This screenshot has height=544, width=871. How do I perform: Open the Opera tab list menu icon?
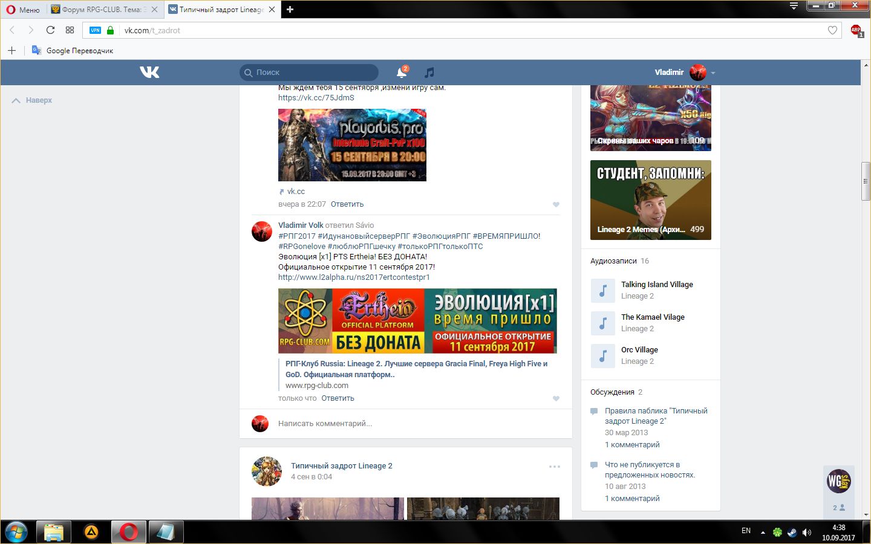coord(794,6)
